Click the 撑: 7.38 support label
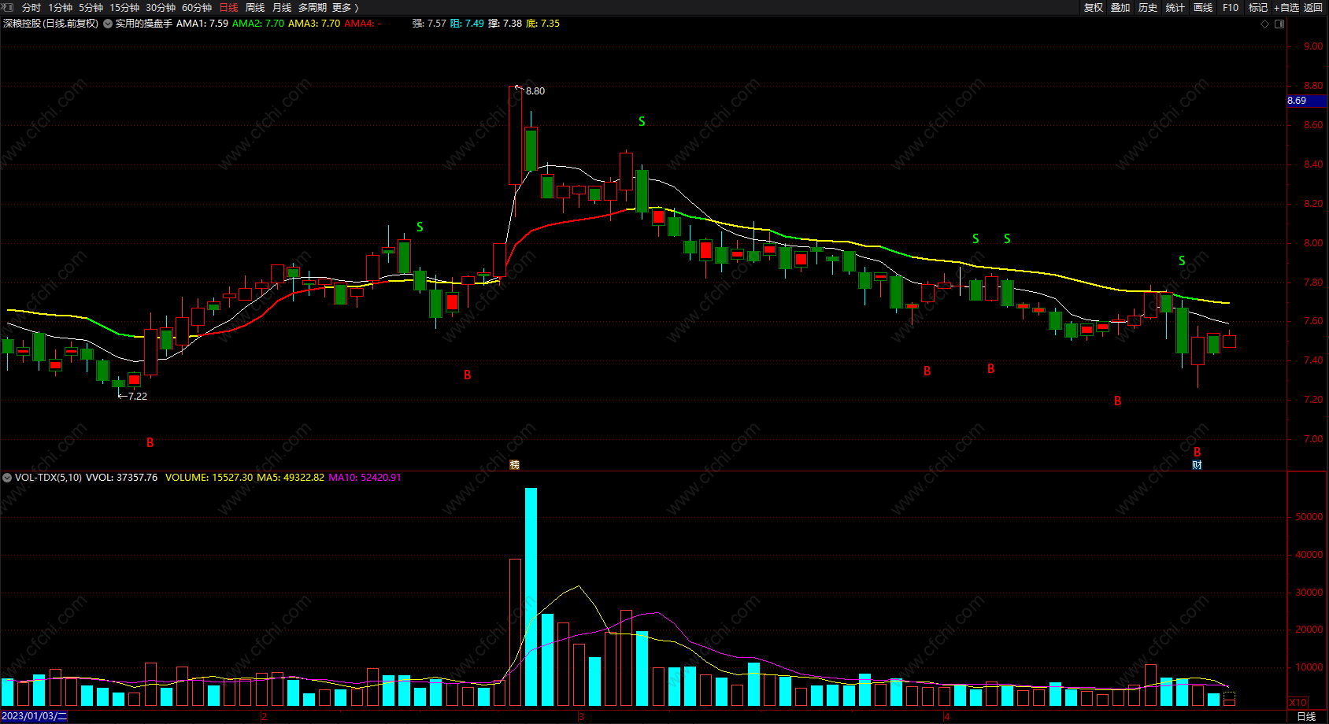Screen dimensions: 1329x724 pyautogui.click(x=505, y=24)
